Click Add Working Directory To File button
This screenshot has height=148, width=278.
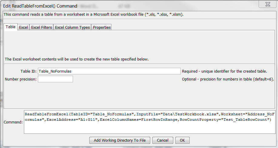(x=120, y=140)
